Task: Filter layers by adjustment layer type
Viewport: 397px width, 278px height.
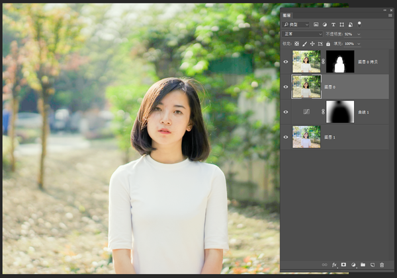Action: (325, 24)
